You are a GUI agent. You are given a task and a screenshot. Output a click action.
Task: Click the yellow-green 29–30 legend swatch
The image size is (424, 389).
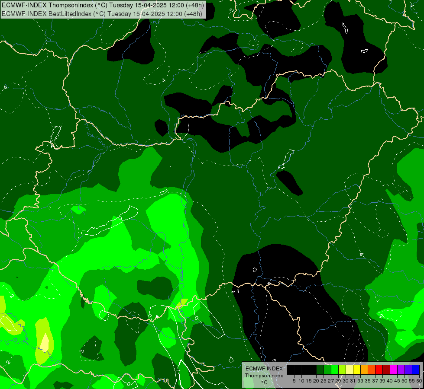pos(342,370)
